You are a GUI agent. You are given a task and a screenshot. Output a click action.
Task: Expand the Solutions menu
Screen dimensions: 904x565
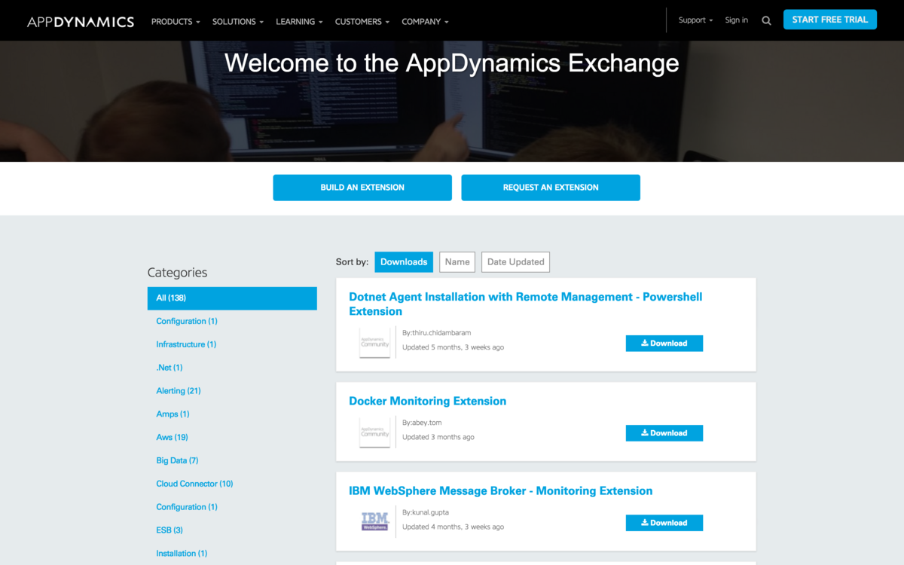(x=238, y=21)
